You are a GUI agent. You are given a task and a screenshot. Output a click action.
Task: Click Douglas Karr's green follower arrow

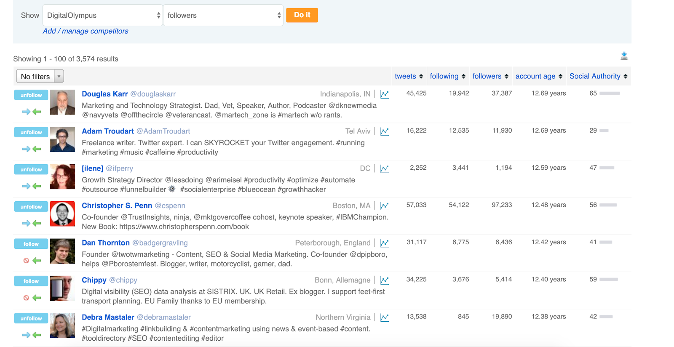37,112
